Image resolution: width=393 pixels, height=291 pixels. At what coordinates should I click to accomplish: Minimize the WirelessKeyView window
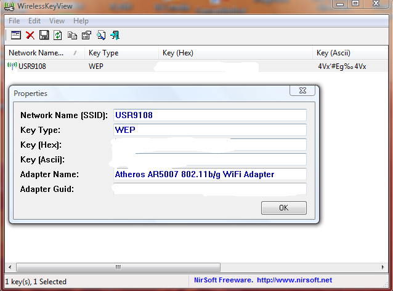pos(340,4)
